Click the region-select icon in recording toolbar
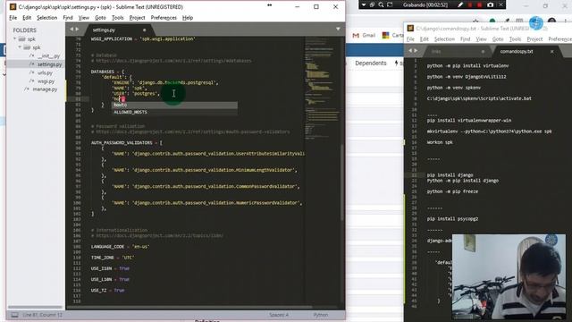Image resolution: width=572 pixels, height=322 pixels. [390, 4]
